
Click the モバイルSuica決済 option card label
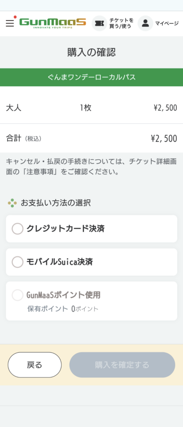pos(60,262)
